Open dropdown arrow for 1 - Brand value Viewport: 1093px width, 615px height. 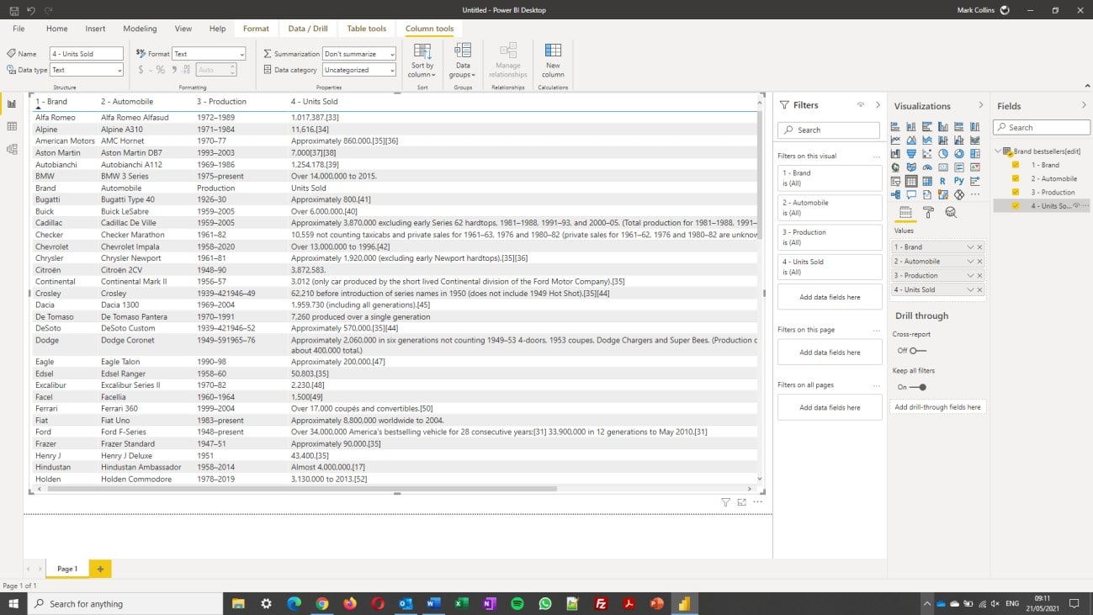[x=970, y=247]
